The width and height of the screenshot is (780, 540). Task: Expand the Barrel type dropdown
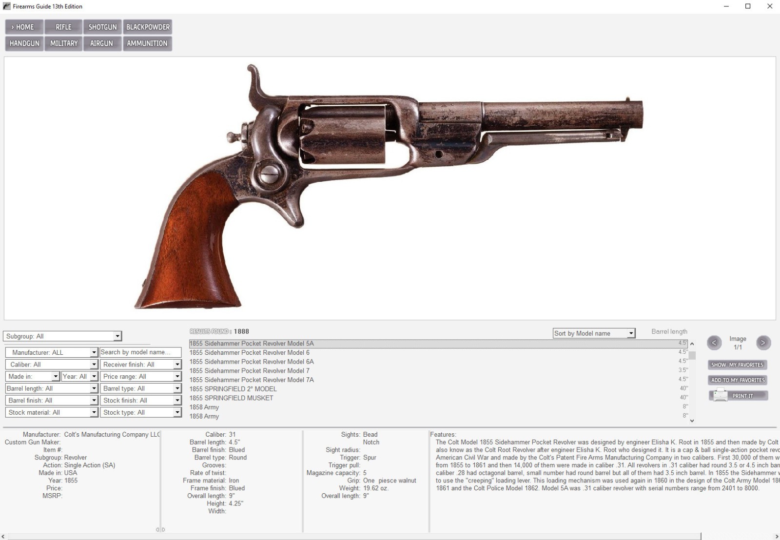click(177, 388)
